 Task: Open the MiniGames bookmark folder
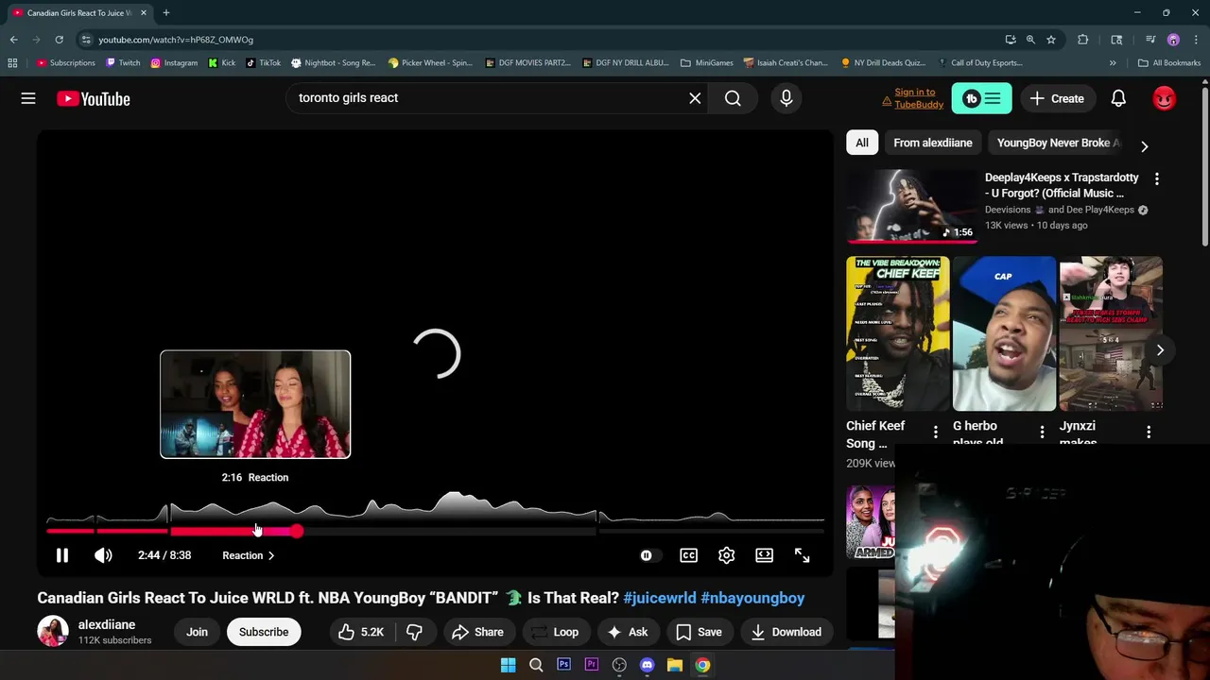[707, 63]
